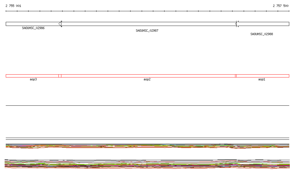Click the end coordinate 2 757 500
This screenshot has width=295, height=176.
point(281,6)
